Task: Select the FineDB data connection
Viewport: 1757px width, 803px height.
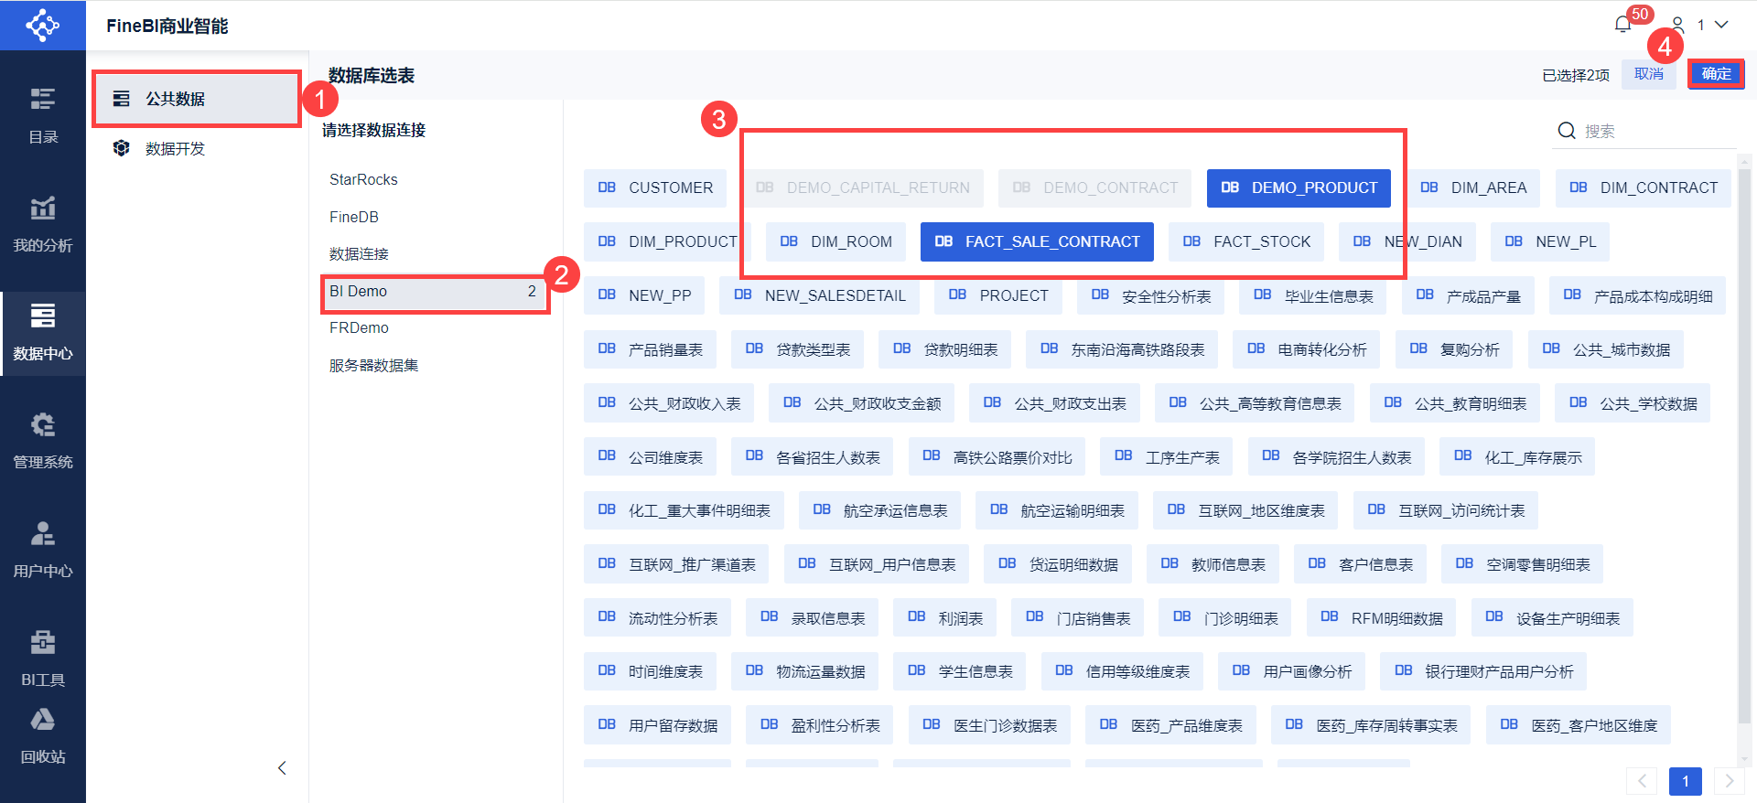Action: (x=354, y=217)
